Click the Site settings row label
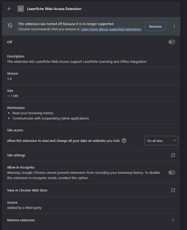Screen dimensions: 187x230 (x=16, y=155)
